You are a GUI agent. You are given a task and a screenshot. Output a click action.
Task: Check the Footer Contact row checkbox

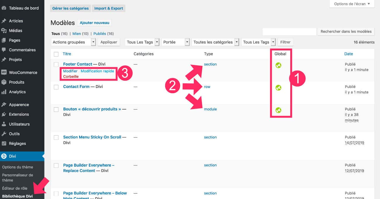[x=56, y=64]
